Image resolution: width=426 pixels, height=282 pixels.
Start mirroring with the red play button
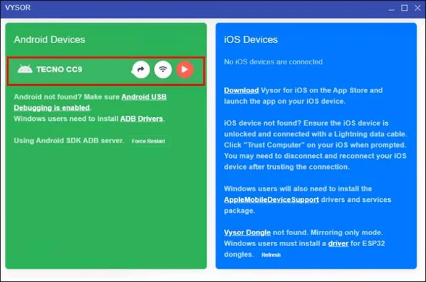[185, 69]
